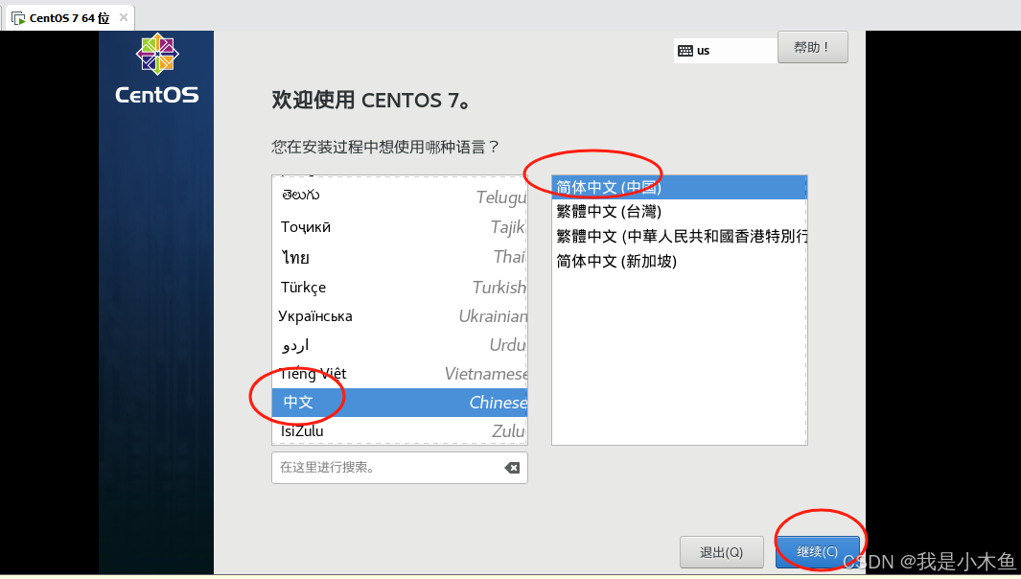Clear search with backspace icon
This screenshot has height=579, width=1021.
512,468
